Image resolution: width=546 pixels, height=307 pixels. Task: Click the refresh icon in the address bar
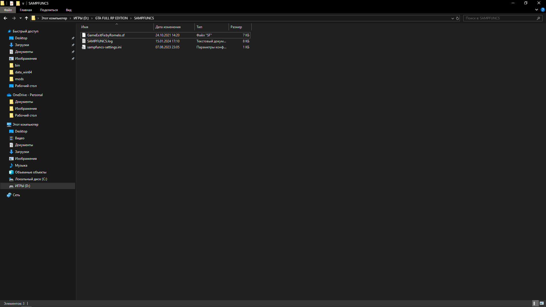click(x=458, y=18)
